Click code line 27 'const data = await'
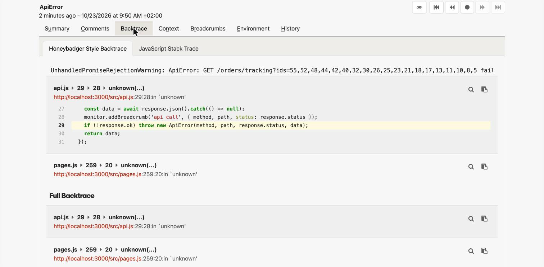544x267 pixels. (x=164, y=109)
